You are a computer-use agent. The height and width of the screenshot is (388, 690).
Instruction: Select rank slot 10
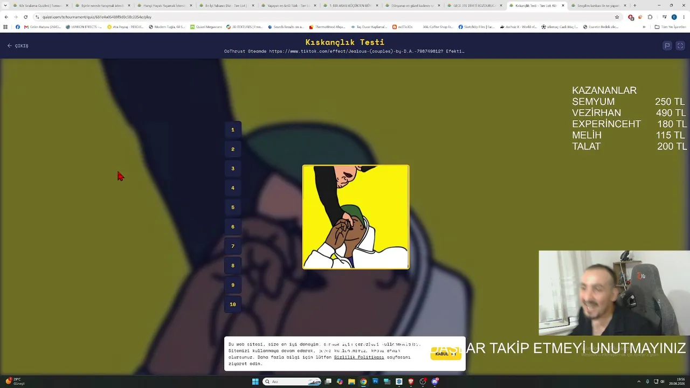(233, 304)
